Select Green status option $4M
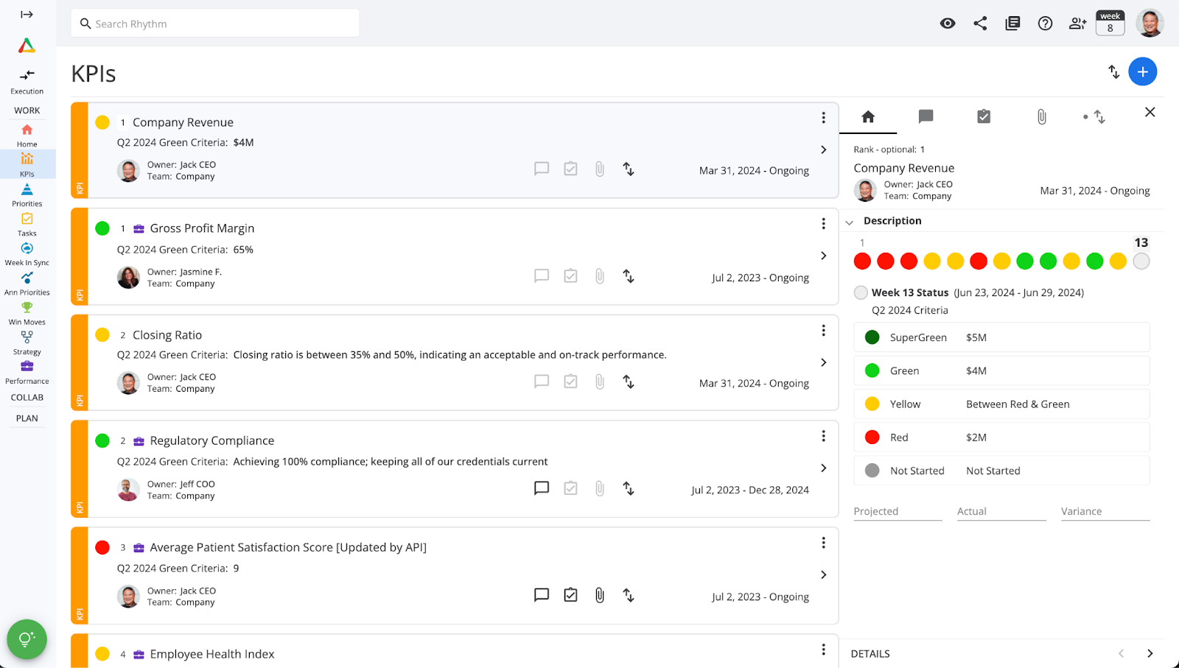The width and height of the screenshot is (1179, 668). pos(1001,370)
